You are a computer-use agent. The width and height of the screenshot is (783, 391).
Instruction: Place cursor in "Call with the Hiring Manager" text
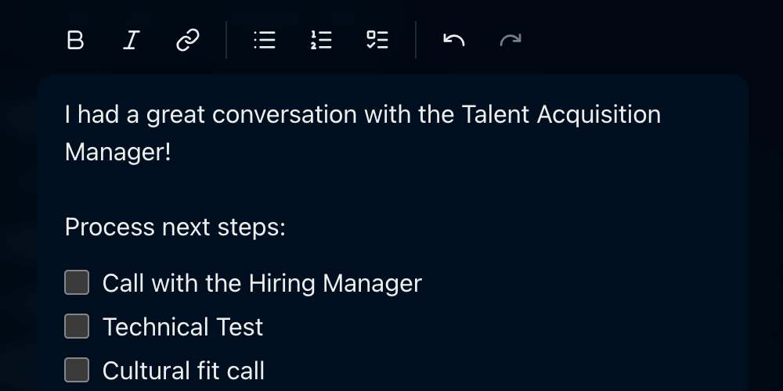click(x=262, y=283)
